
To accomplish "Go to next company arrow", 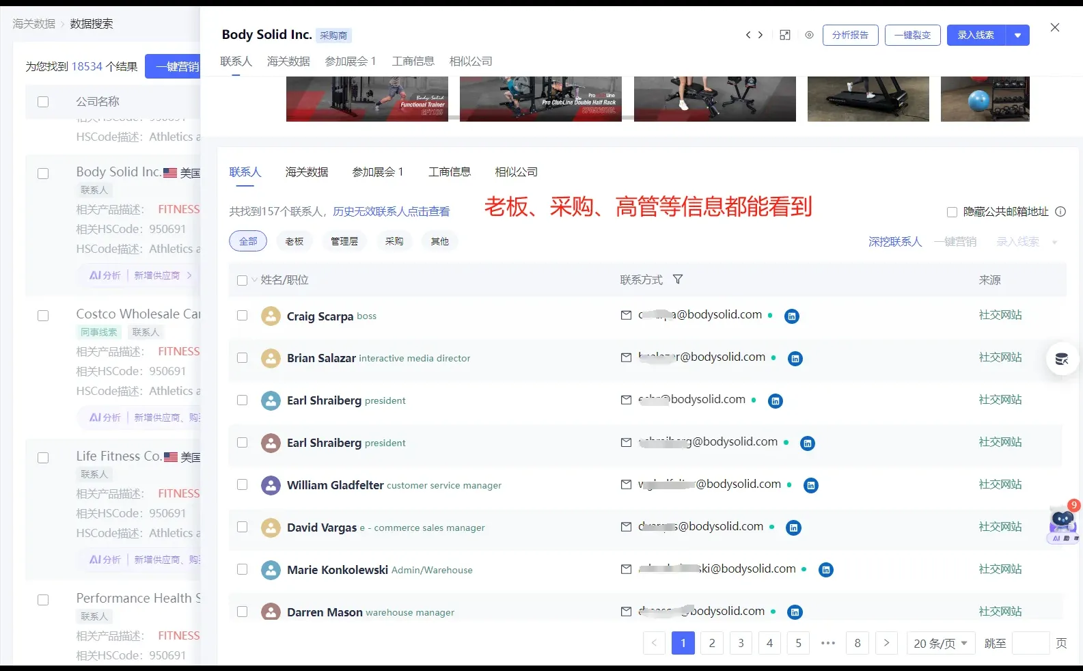I will tap(760, 35).
